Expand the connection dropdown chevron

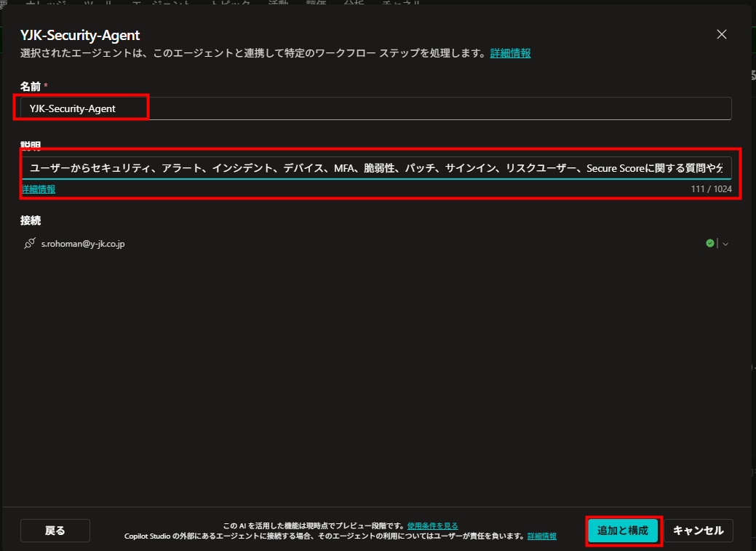point(725,244)
